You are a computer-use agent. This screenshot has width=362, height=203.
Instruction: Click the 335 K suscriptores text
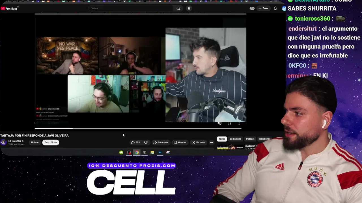(x=16, y=144)
